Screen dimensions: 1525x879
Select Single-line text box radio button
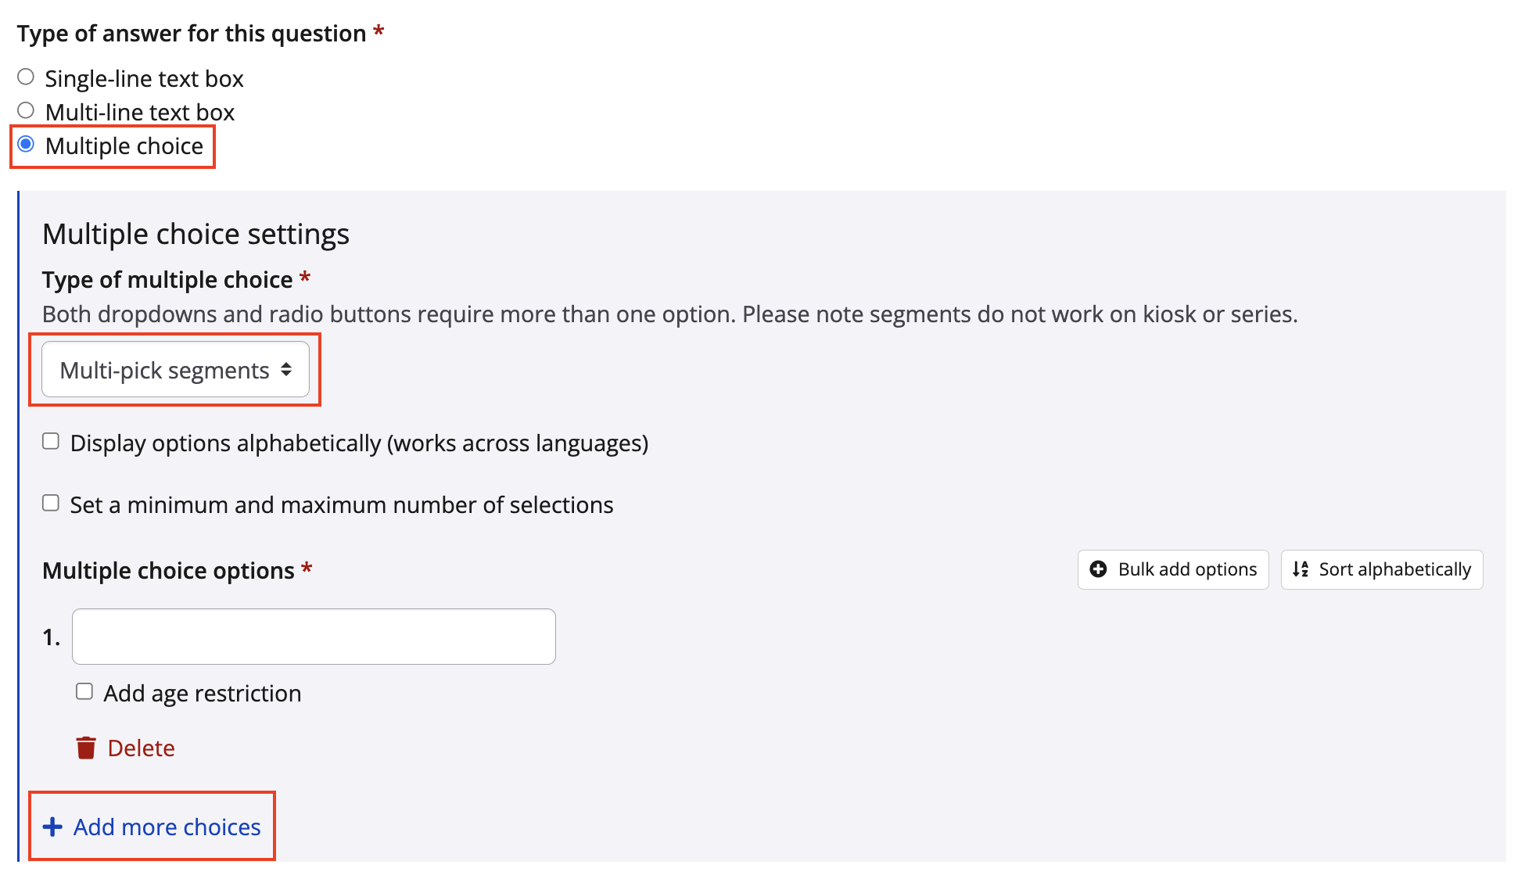(x=26, y=77)
